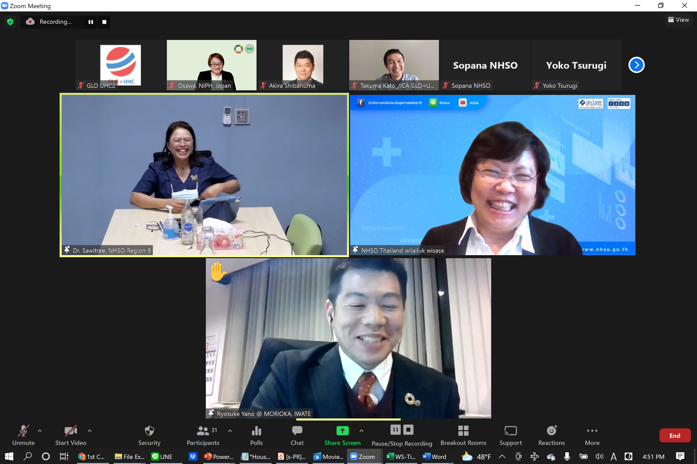The height and width of the screenshot is (464, 697).
Task: Show next participants with blue arrow
Action: [636, 65]
